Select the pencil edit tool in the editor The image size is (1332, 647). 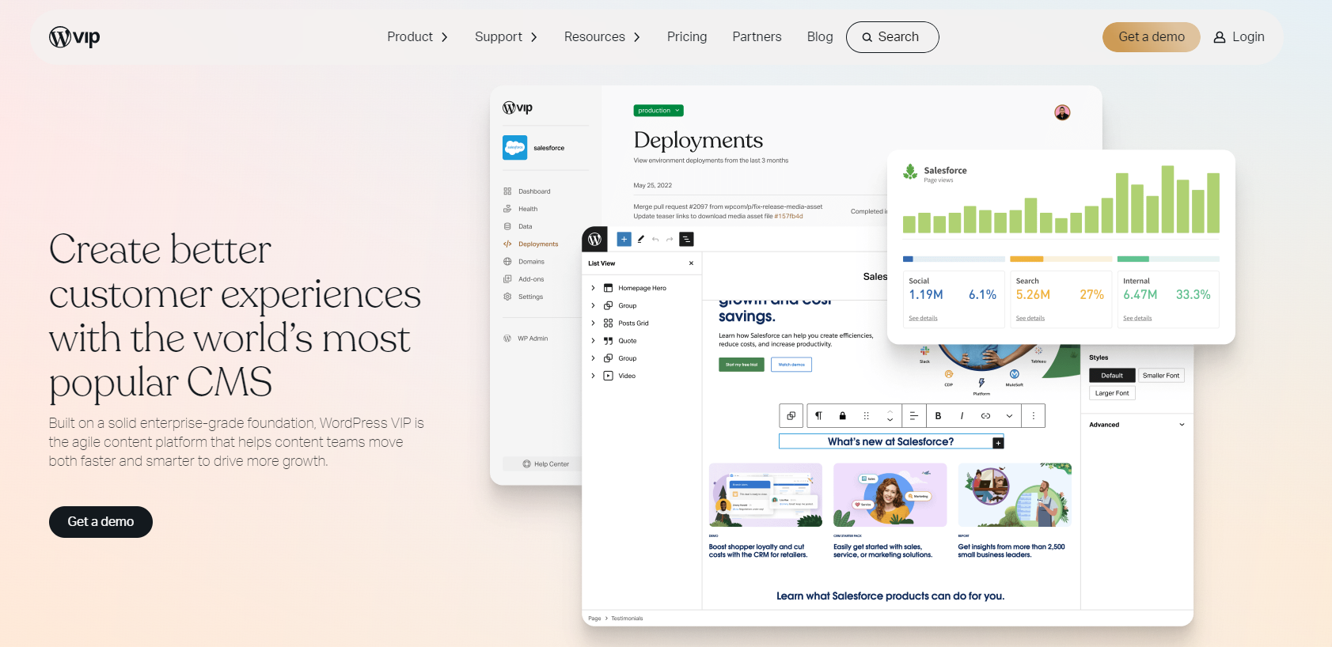click(641, 239)
